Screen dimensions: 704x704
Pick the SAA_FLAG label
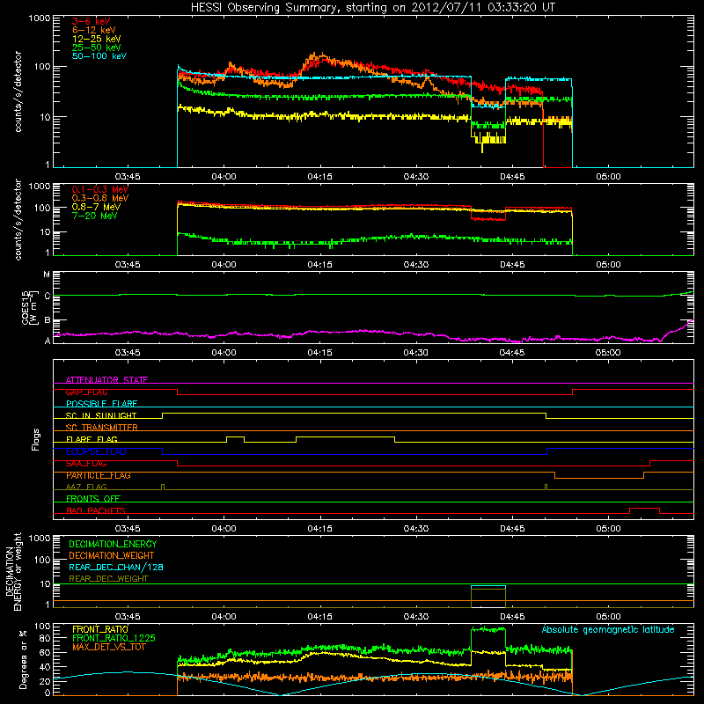point(86,464)
